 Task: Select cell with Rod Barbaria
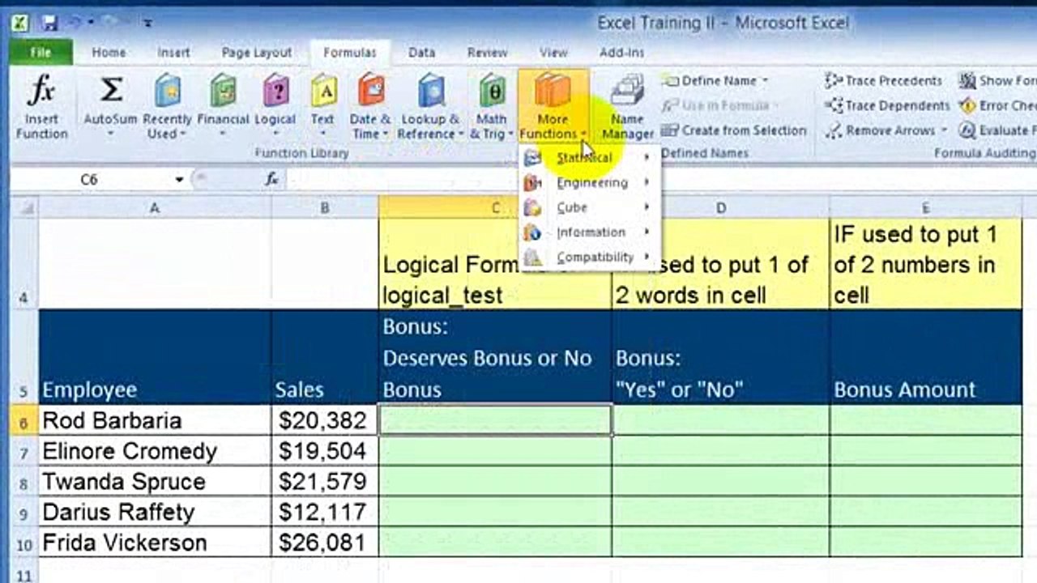tap(155, 420)
